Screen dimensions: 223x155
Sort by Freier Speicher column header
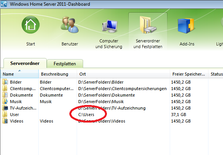(x=189, y=74)
